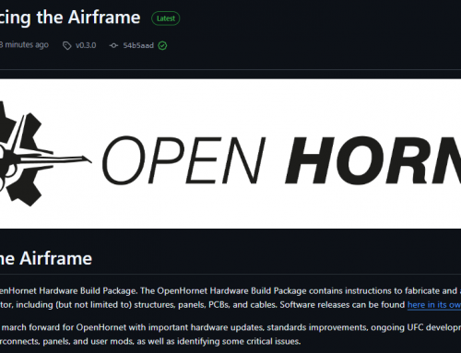Click the OpenHornet gear and jet logo
The height and width of the screenshot is (353, 461).
tap(45, 153)
